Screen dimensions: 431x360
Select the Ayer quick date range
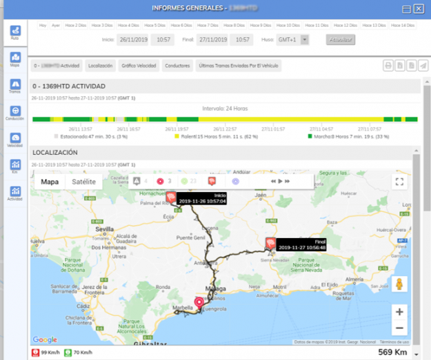(54, 25)
